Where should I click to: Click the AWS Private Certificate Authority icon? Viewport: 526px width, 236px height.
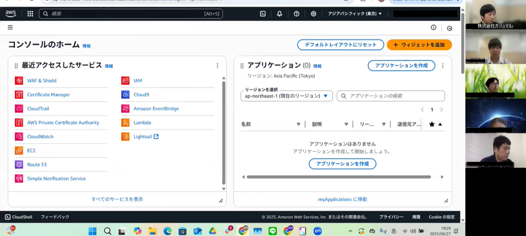tap(19, 123)
